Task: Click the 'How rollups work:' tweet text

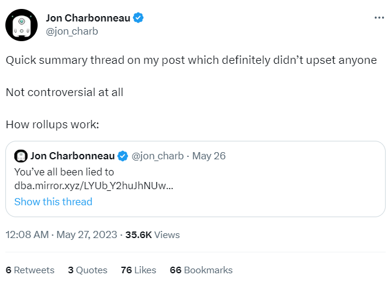Action: click(52, 125)
